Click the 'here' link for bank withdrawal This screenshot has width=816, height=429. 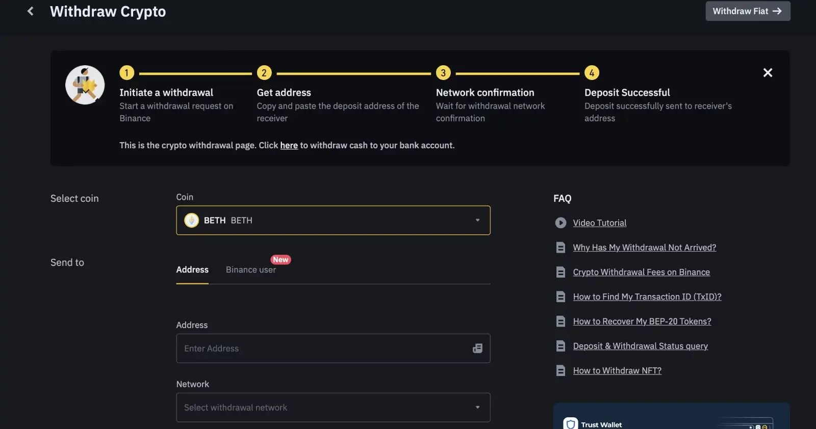click(x=289, y=145)
